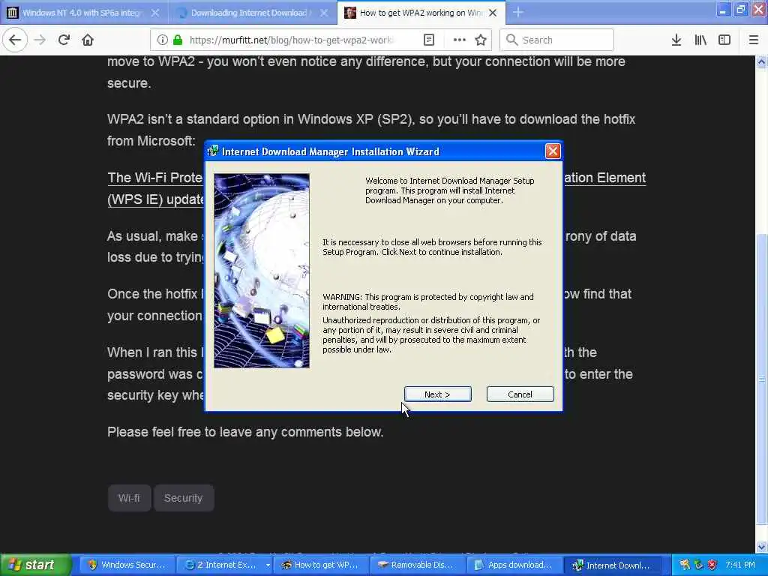Click the first system tray icon

(x=685, y=565)
